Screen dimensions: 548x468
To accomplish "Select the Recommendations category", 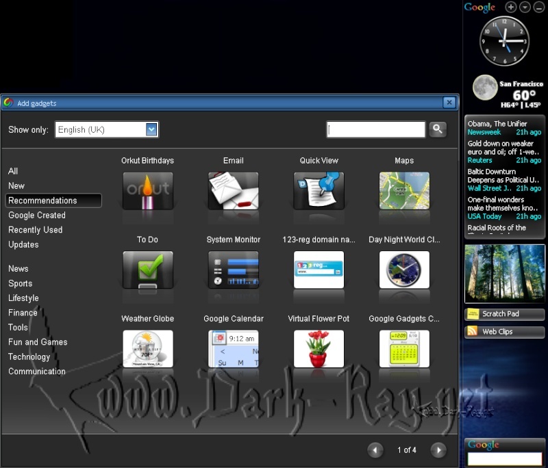I will [53, 200].
